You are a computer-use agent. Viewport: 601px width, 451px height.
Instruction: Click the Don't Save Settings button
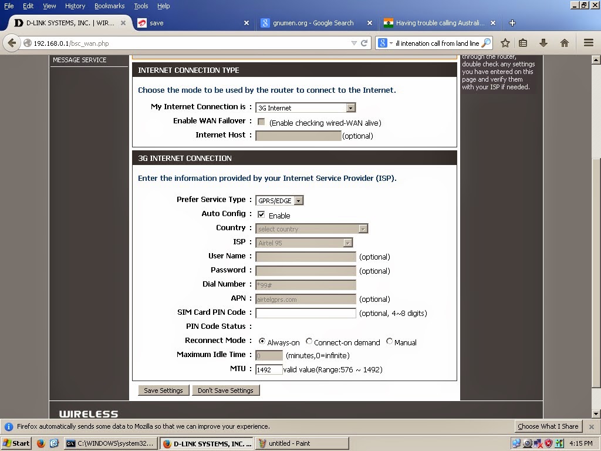click(225, 390)
